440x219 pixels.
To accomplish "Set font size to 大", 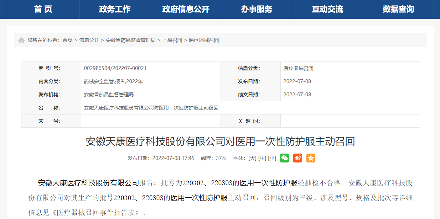I will 252,158.
